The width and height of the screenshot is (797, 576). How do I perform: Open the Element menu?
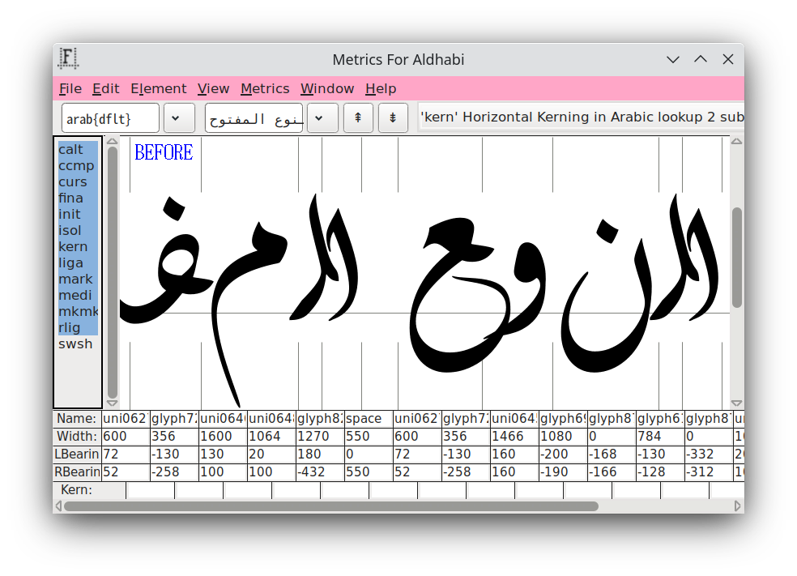coord(159,88)
